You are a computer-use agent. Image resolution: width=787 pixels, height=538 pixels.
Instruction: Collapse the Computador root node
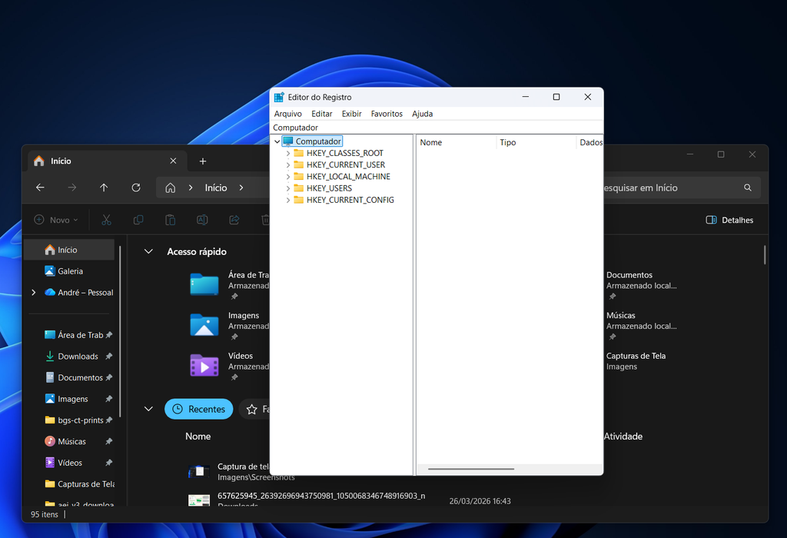coord(277,141)
